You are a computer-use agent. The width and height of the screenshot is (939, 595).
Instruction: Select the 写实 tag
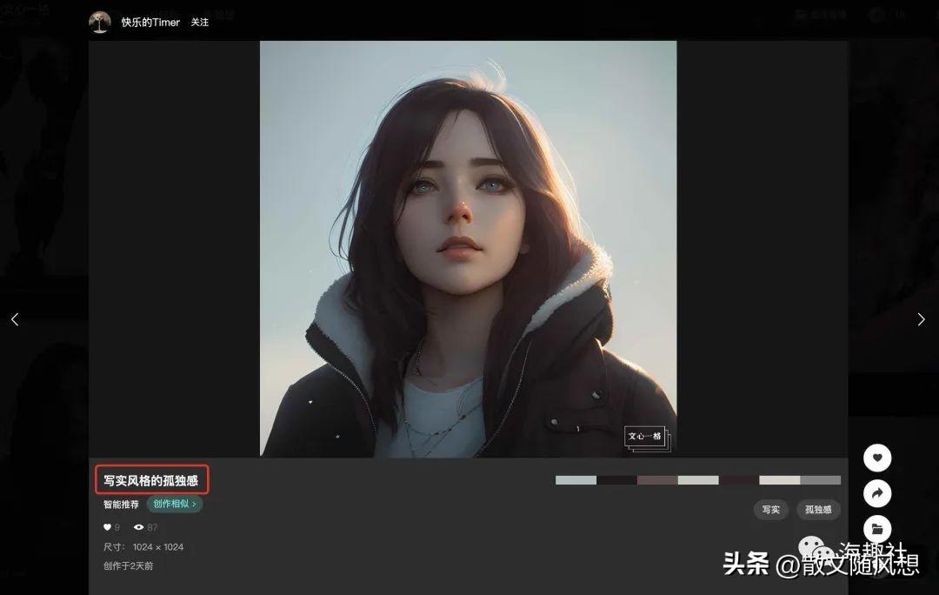[770, 510]
